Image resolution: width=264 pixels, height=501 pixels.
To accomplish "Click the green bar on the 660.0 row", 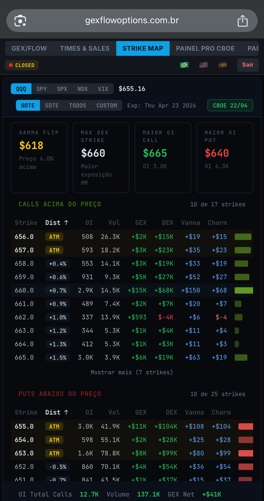I will (x=244, y=290).
